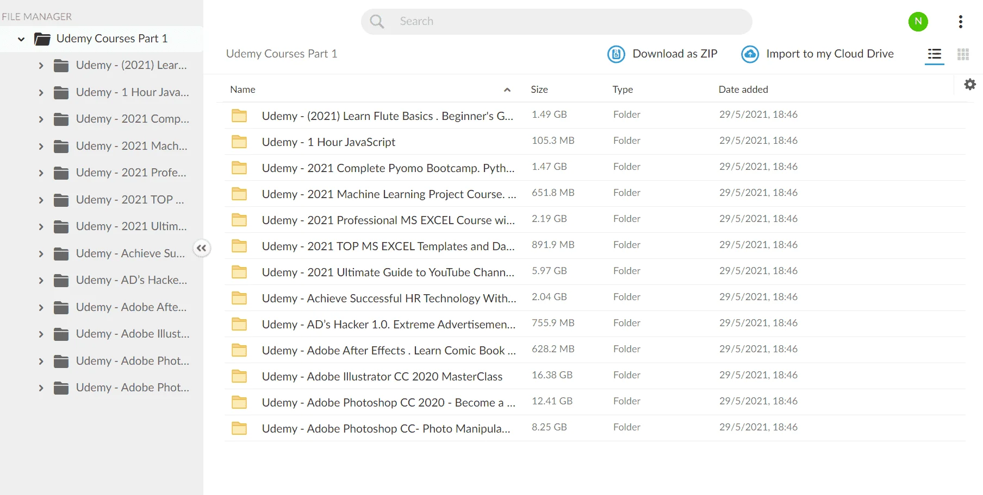Image resolution: width=983 pixels, height=495 pixels.
Task: Open the three-dot more options menu
Action: point(961,22)
